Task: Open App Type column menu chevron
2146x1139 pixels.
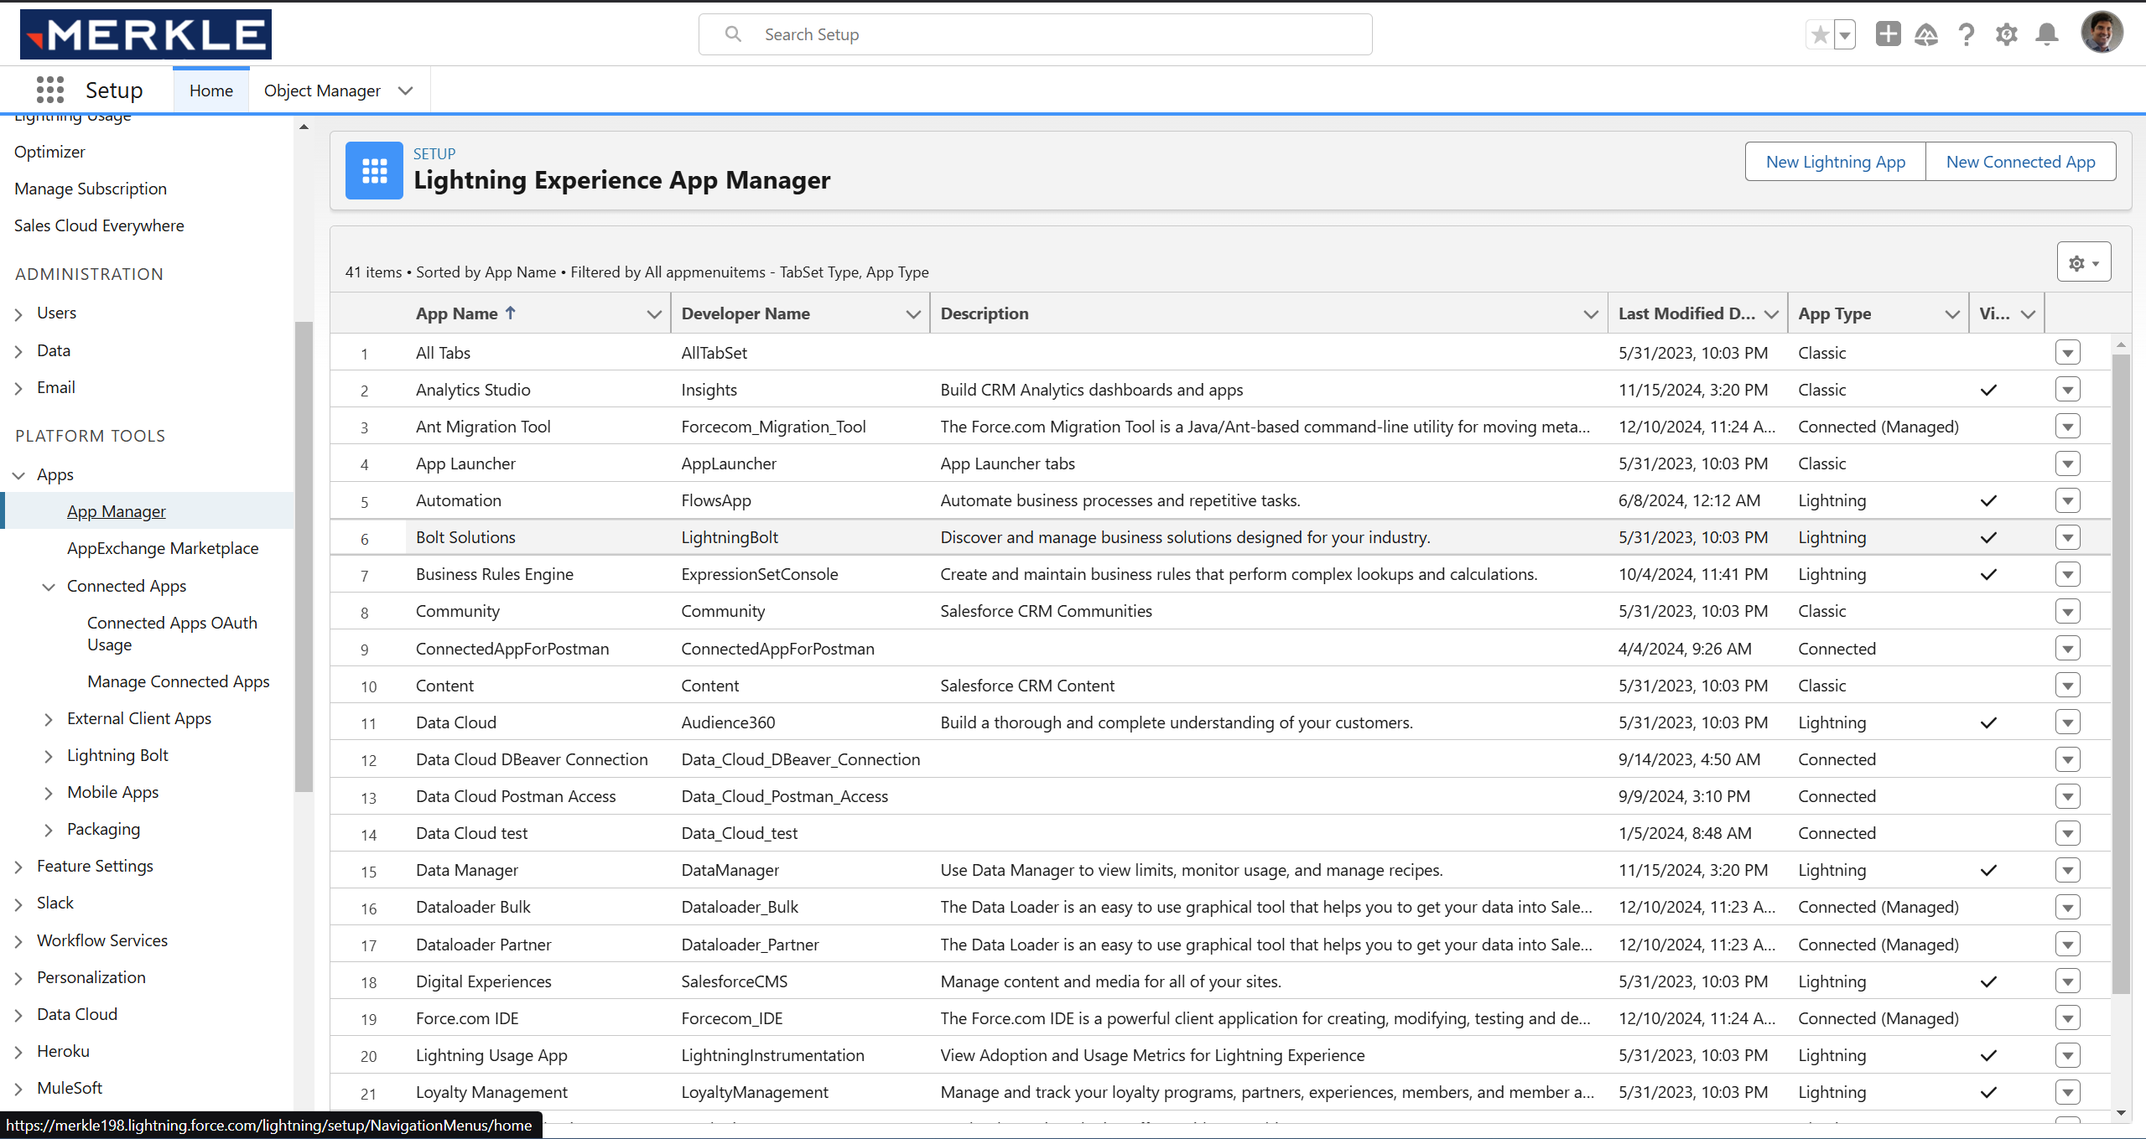Action: coord(1951,313)
